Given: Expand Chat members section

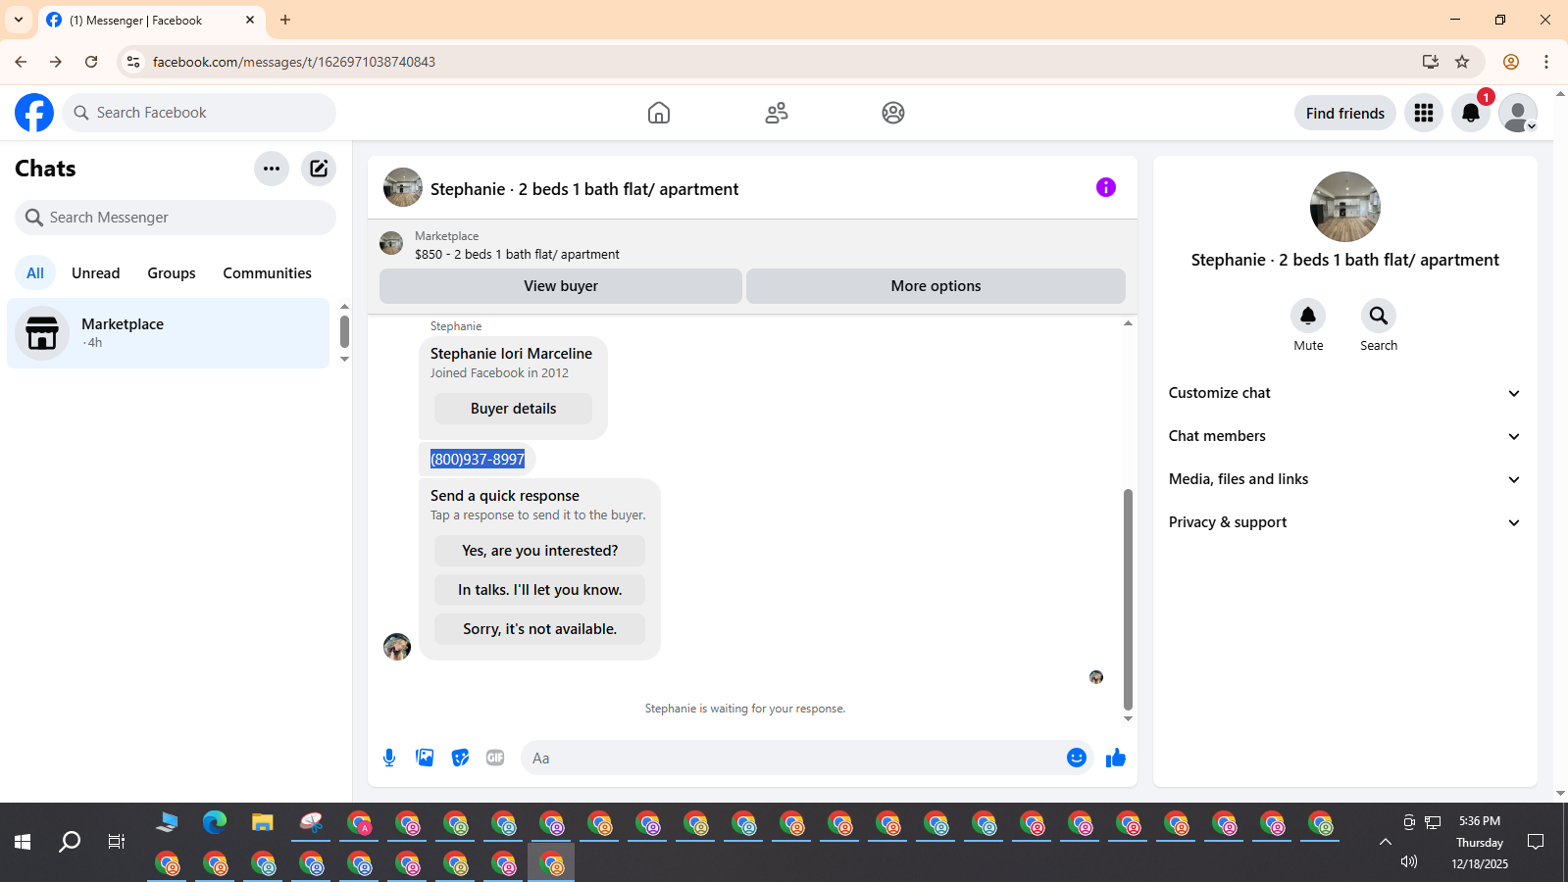Looking at the screenshot, I should click(1345, 436).
